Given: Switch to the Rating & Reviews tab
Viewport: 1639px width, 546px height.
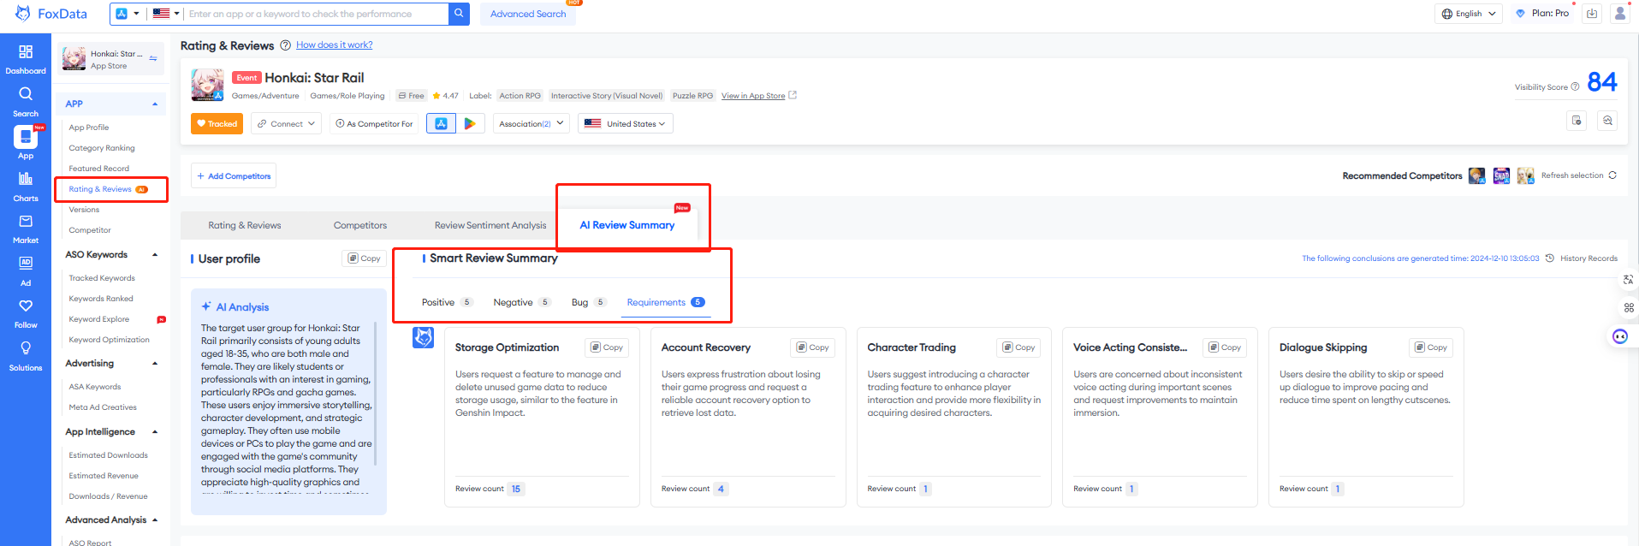Looking at the screenshot, I should point(245,226).
